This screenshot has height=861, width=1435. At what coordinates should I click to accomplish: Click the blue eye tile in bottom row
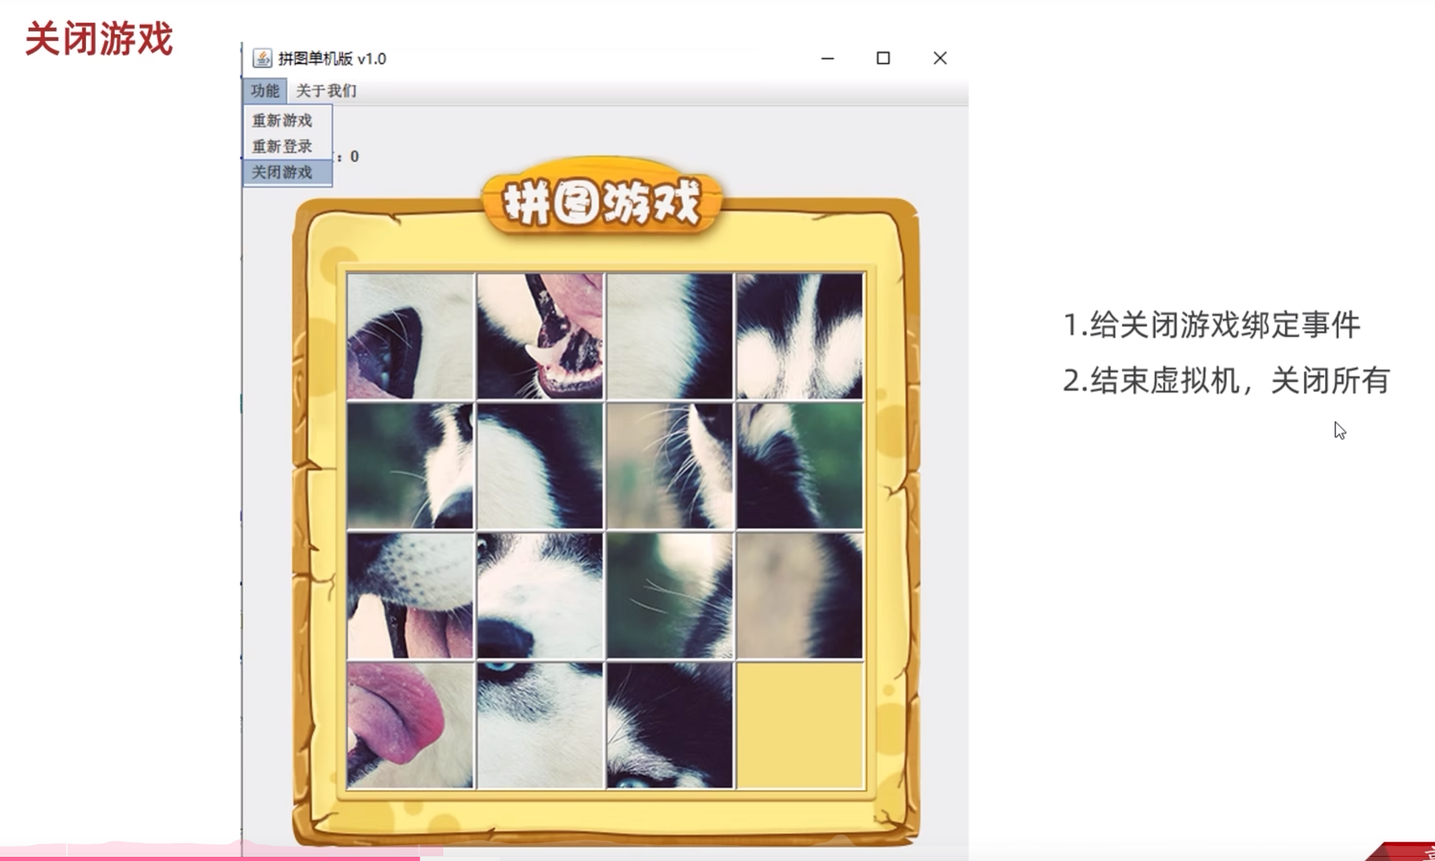point(540,725)
